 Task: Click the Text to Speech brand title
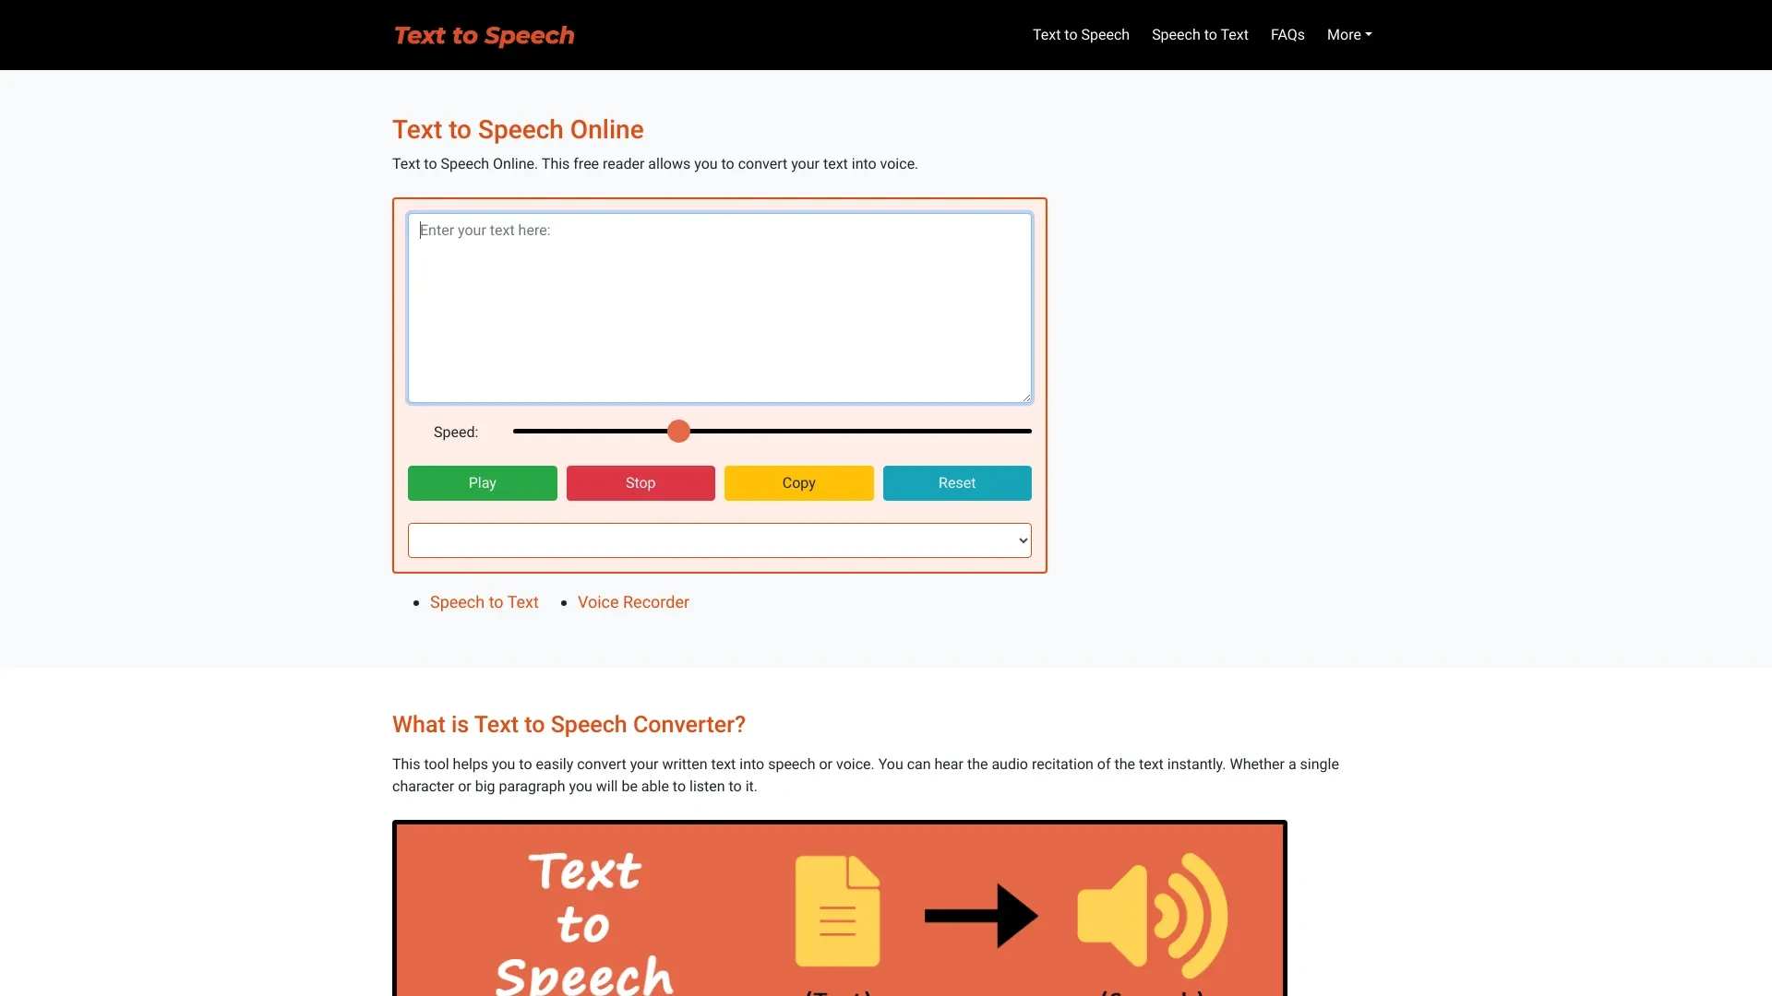tap(484, 34)
